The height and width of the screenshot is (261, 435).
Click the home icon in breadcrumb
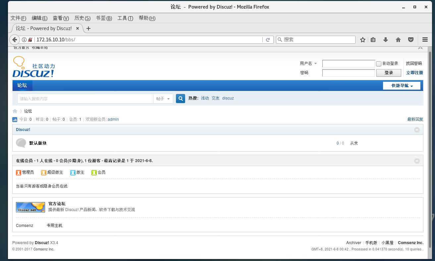tap(15, 111)
